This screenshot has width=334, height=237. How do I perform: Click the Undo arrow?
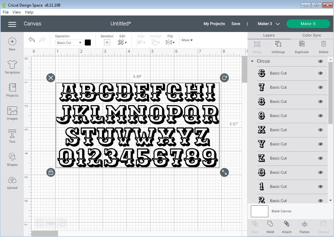[32, 40]
